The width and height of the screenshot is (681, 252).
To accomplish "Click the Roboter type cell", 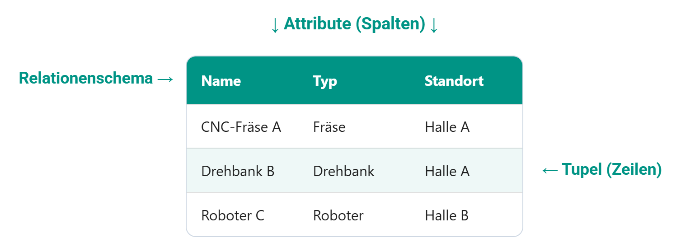I will click(x=338, y=216).
